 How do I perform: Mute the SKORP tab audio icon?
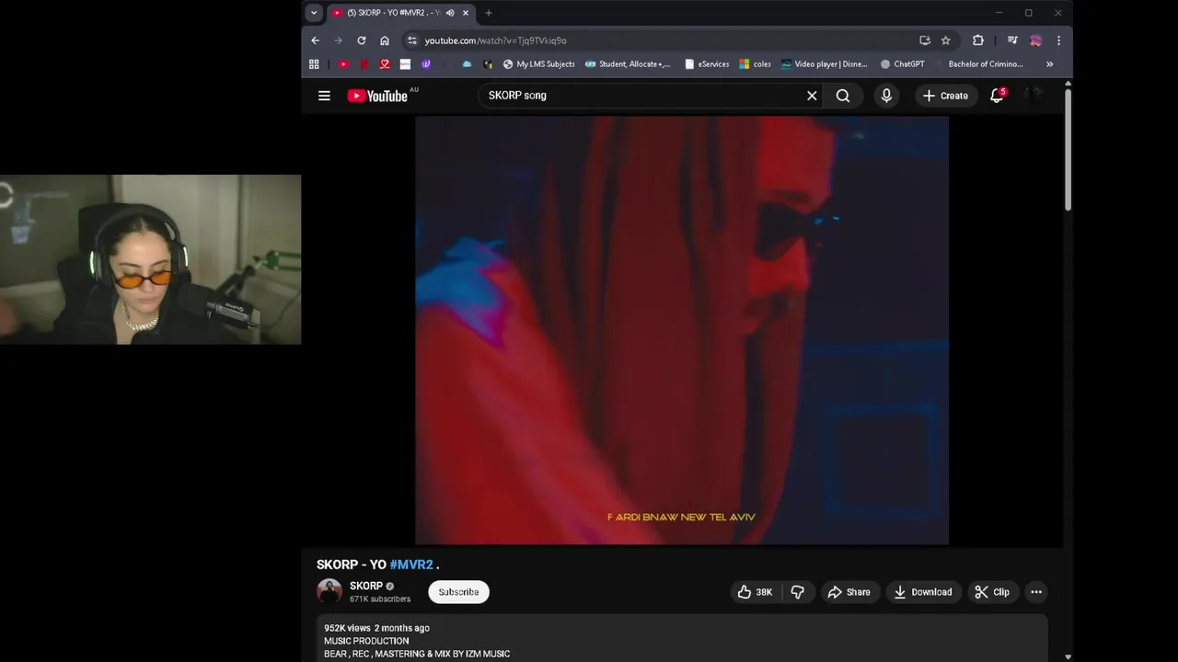click(x=450, y=13)
